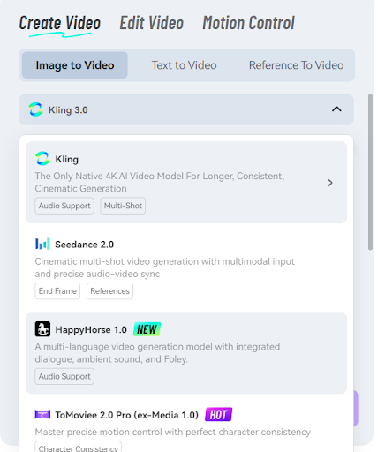Image resolution: width=385 pixels, height=452 pixels.
Task: Choose the ToMoviee 2.0 Pro model
Action: click(186, 425)
